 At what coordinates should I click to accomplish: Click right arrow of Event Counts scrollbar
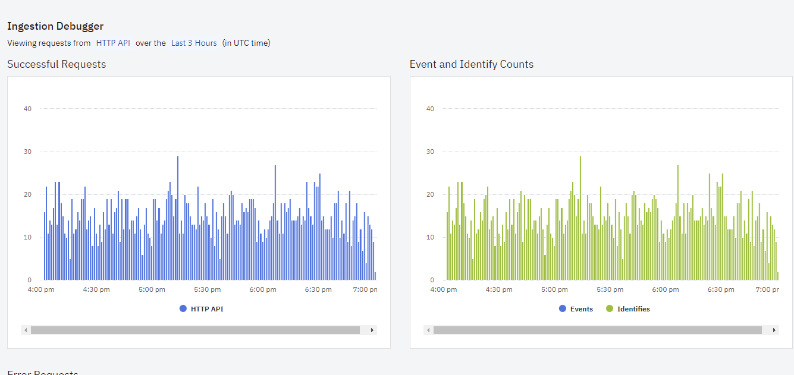pyautogui.click(x=774, y=330)
